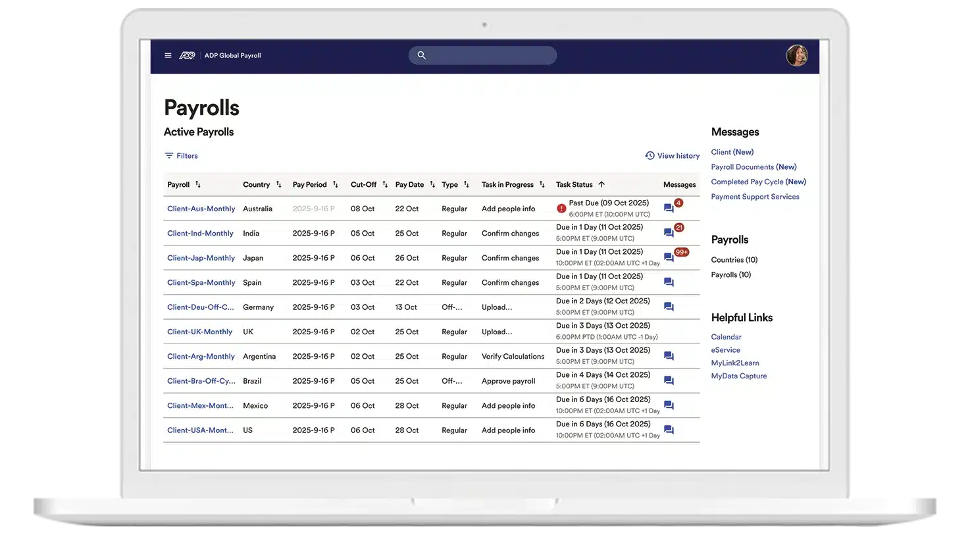
Task: Click the past due alert icon on Australia row
Action: pyautogui.click(x=561, y=207)
